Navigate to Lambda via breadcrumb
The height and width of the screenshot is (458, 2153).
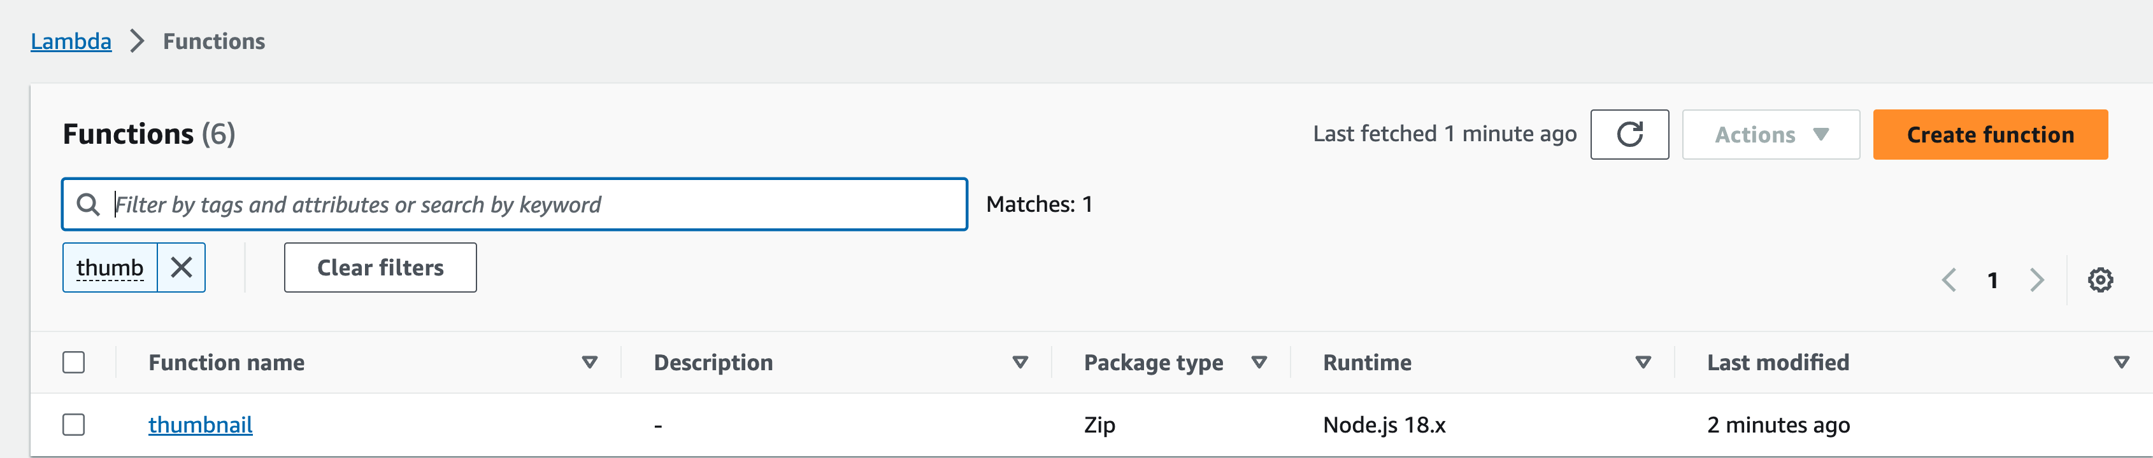click(71, 41)
